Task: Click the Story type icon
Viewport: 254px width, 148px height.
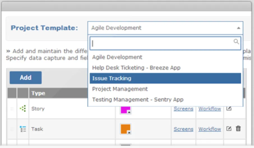Action: tap(23, 109)
